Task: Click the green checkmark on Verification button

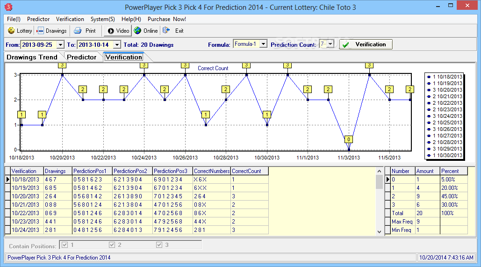Action: [x=346, y=45]
